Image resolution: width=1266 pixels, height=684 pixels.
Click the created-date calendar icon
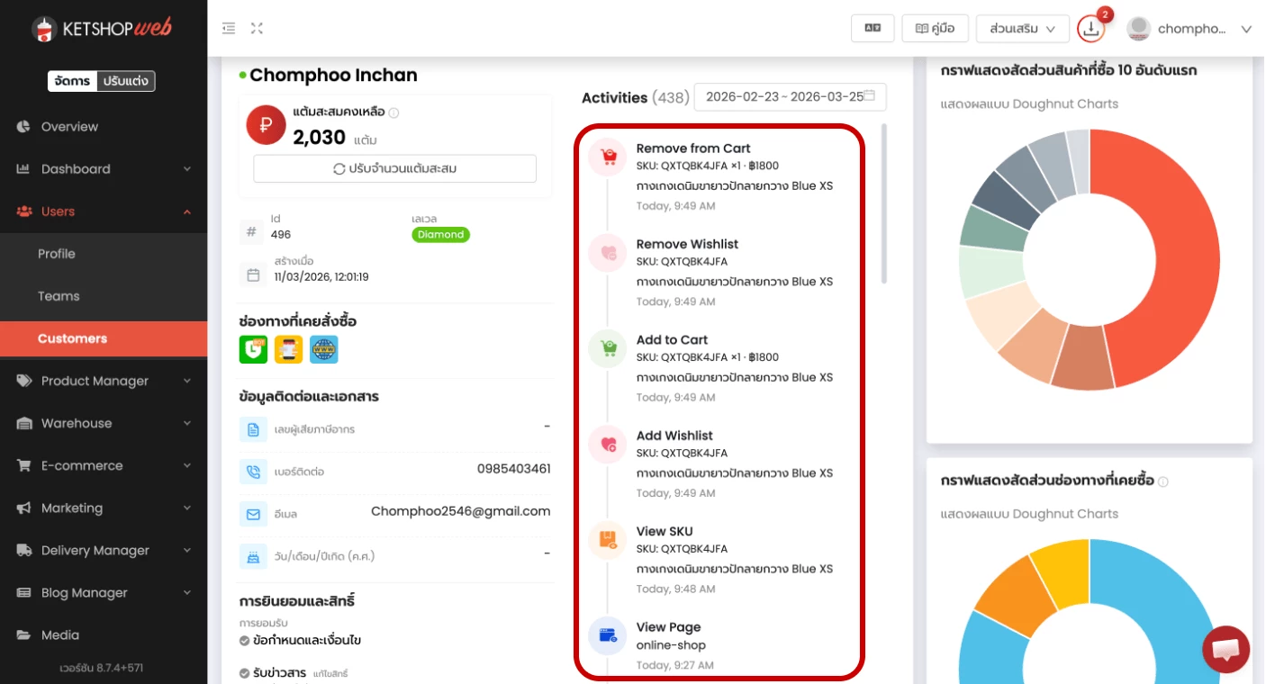point(253,274)
